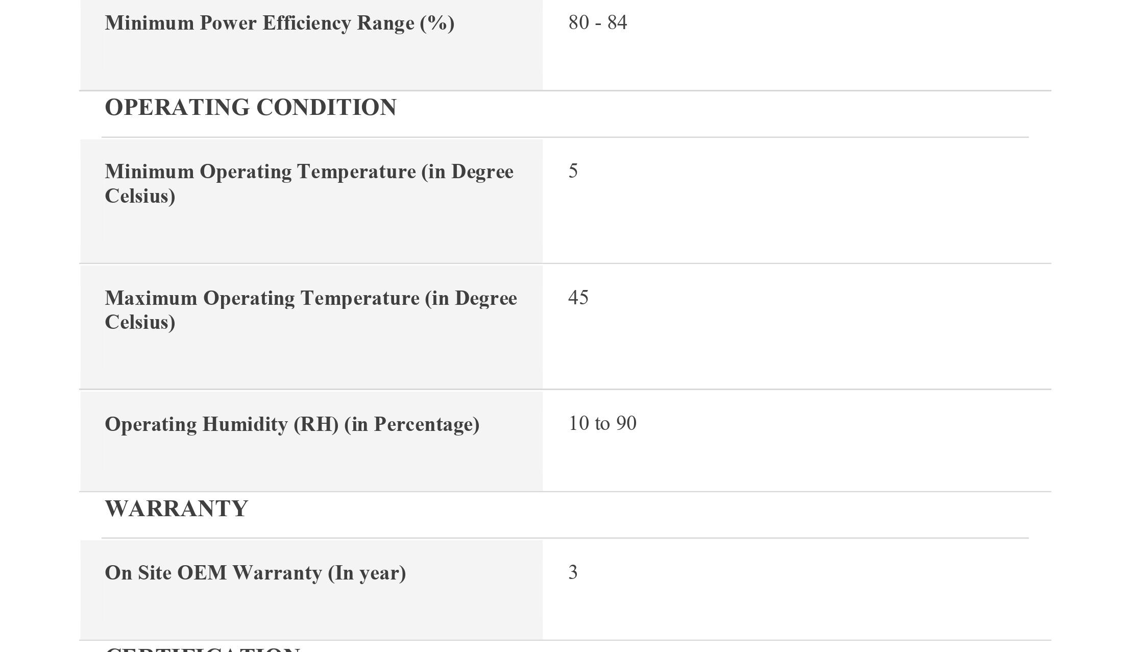Select the 80 - 84 efficiency value

pyautogui.click(x=597, y=22)
